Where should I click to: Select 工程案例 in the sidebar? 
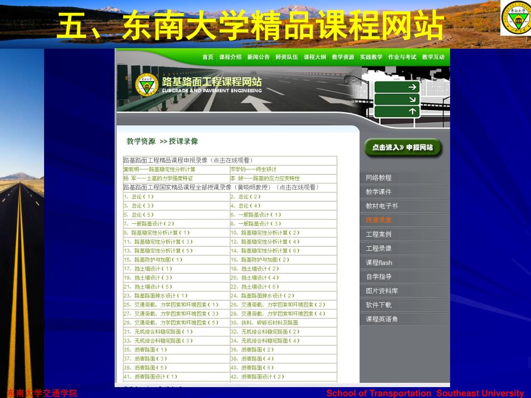[x=379, y=234]
